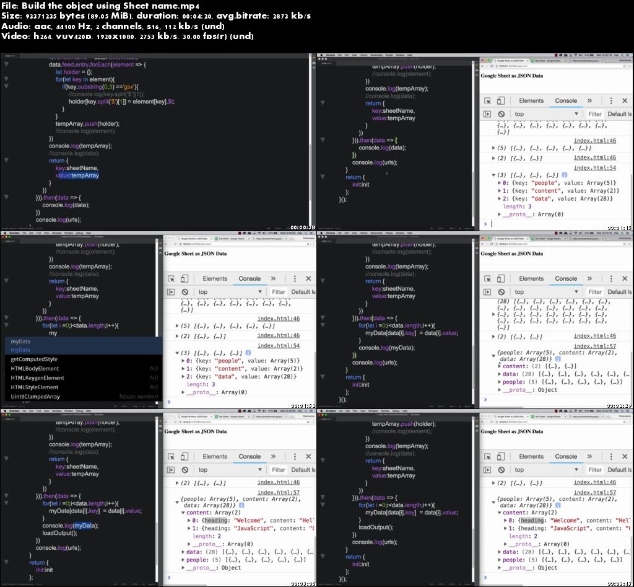Toggle console sidebar icon in the 3:43 frame

coord(487,470)
